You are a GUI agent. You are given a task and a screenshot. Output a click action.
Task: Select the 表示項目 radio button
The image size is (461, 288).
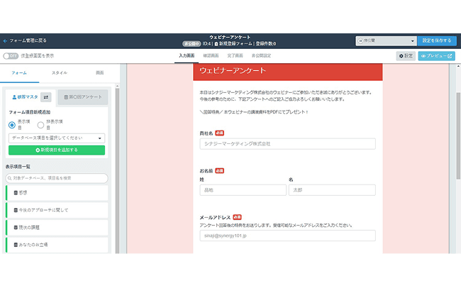(x=13, y=125)
